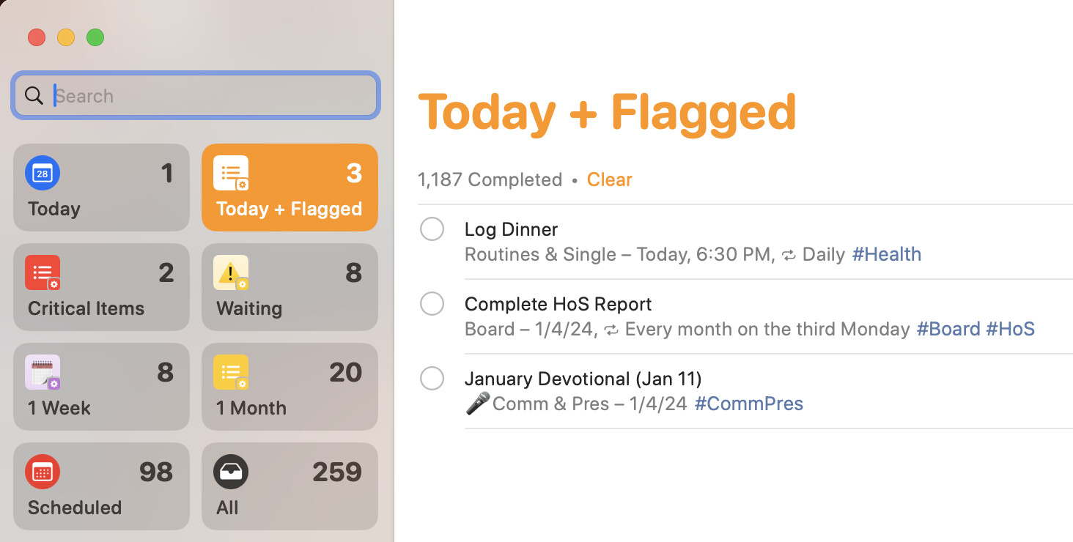Select the January Devotional (Jan 11) title
This screenshot has width=1073, height=542.
583,379
